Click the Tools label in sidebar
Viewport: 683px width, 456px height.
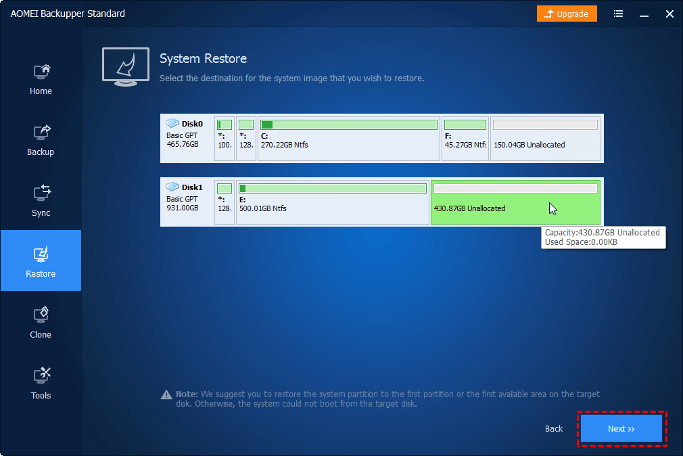point(41,395)
